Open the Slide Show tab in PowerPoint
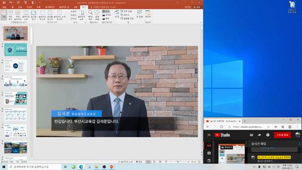This screenshot has height=170, width=302. coord(64,7)
